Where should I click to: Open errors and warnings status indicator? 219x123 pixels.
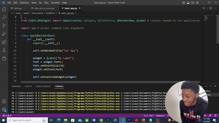pyautogui.click(x=7, y=115)
